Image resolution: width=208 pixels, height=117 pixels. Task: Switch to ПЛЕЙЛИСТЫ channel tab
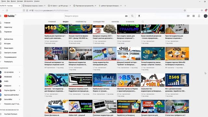click(x=81, y=22)
